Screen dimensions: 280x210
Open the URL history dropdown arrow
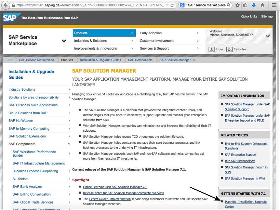point(167,5)
